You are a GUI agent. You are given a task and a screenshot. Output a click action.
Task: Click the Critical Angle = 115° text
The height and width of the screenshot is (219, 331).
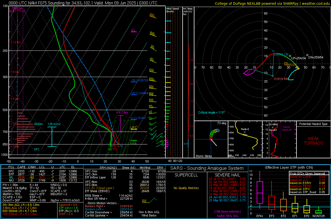point(212,112)
